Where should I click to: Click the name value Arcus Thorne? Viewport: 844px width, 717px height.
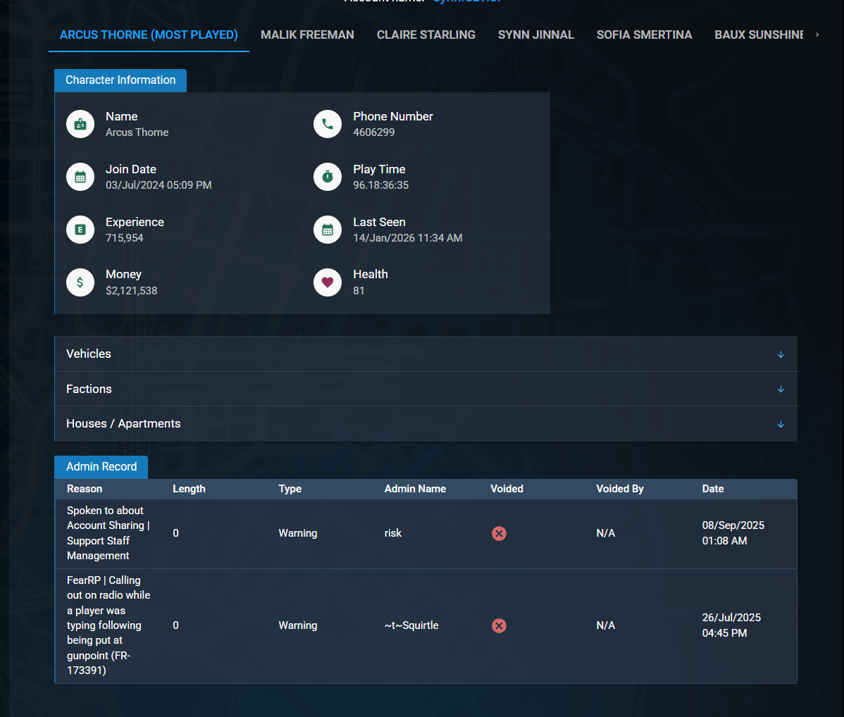[137, 132]
